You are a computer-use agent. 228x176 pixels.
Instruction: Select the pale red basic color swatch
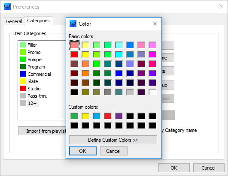(x=74, y=45)
